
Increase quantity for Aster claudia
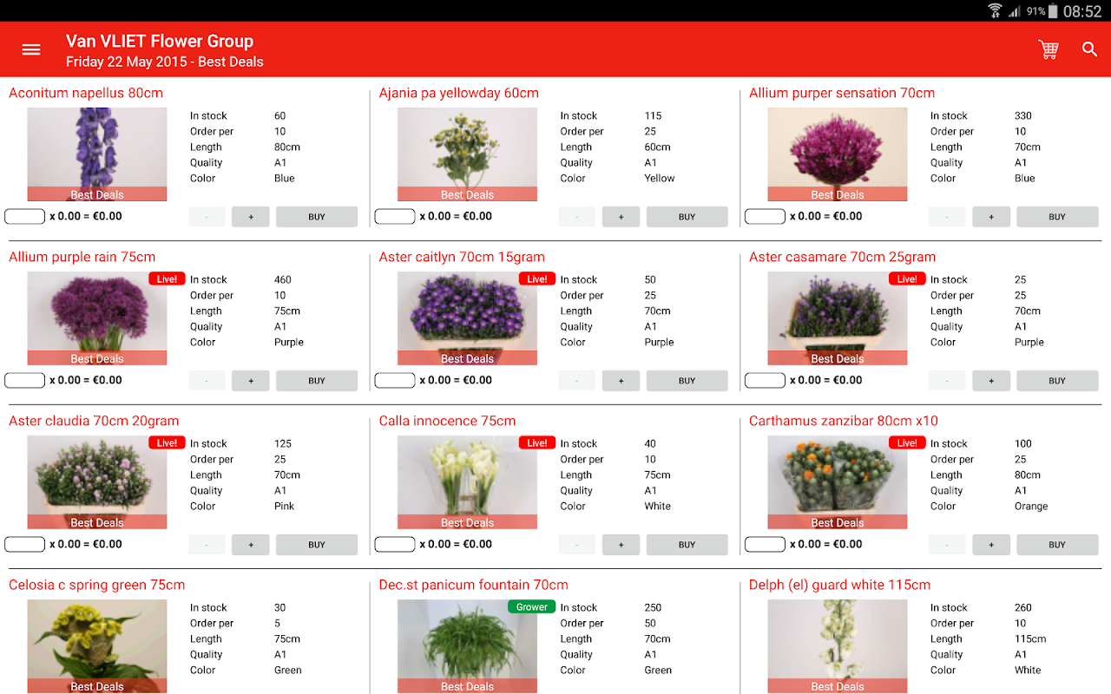(251, 545)
